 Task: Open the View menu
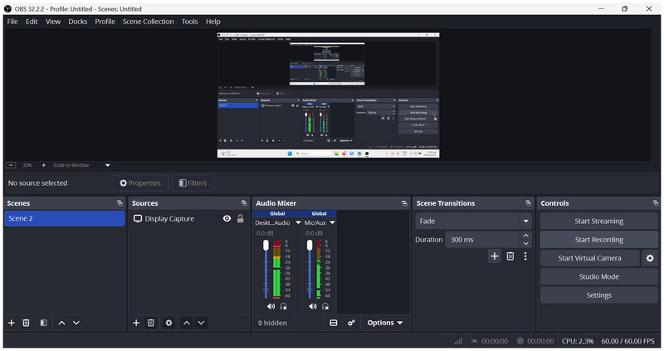coord(53,22)
